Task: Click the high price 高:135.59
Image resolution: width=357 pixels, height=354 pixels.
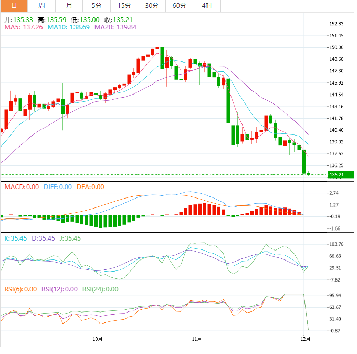Action: point(52,20)
